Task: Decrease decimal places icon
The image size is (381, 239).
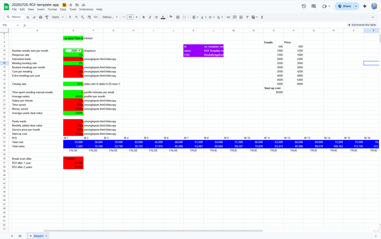Action: pos(83,17)
